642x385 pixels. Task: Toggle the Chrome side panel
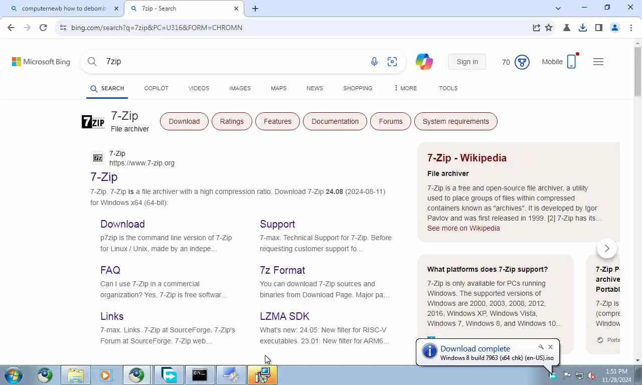coord(598,28)
